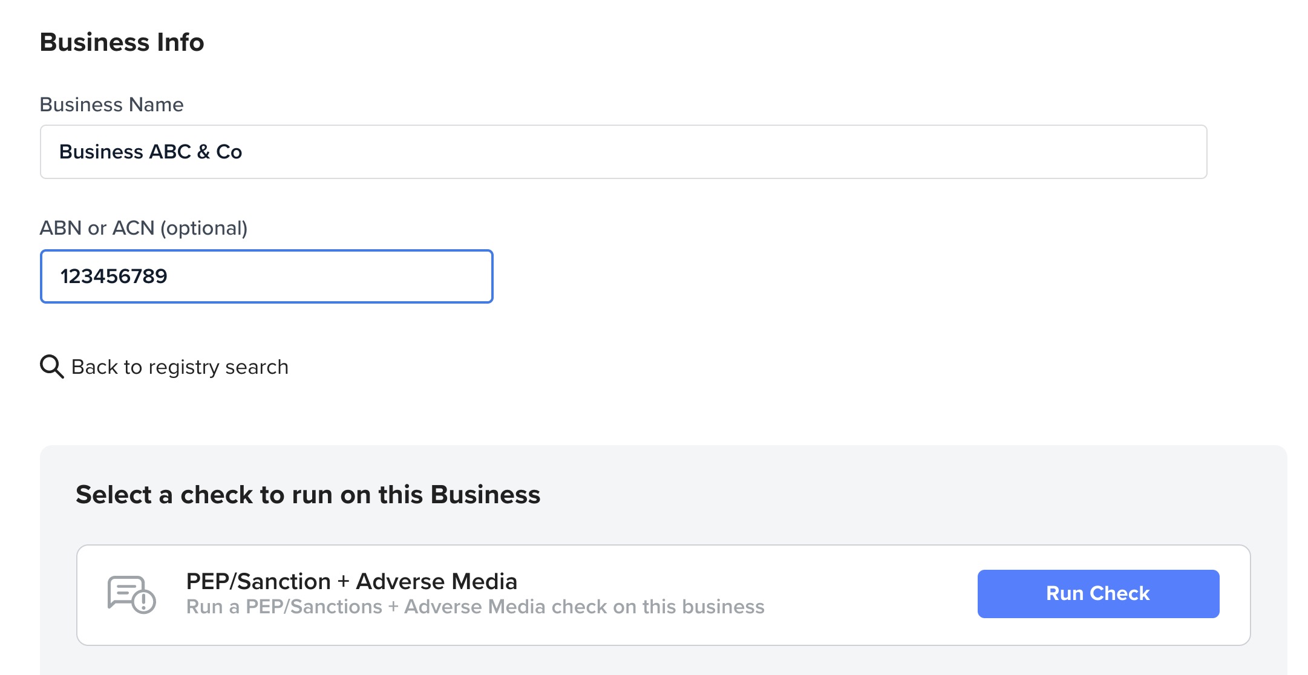The height and width of the screenshot is (675, 1308).
Task: Focus the Business Name input field
Action: point(623,152)
